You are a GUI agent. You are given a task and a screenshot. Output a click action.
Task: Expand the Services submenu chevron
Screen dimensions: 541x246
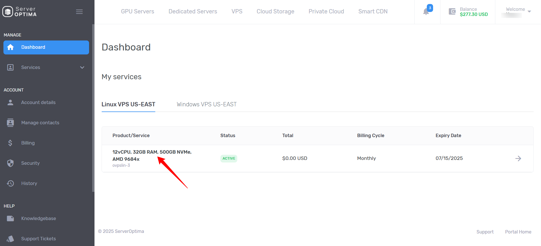coord(82,68)
